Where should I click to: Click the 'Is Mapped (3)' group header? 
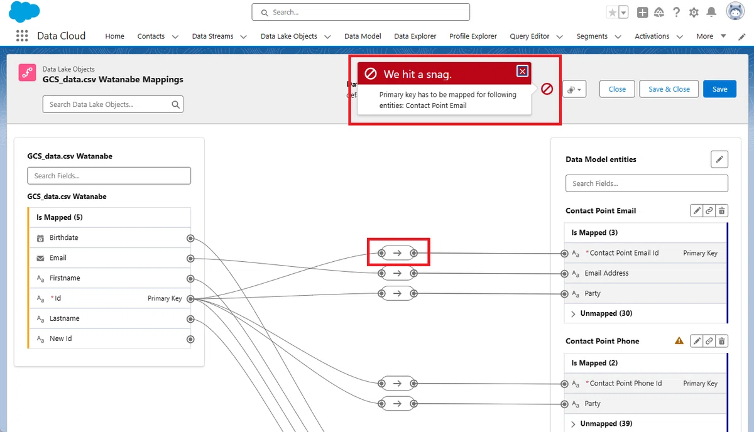click(x=646, y=232)
